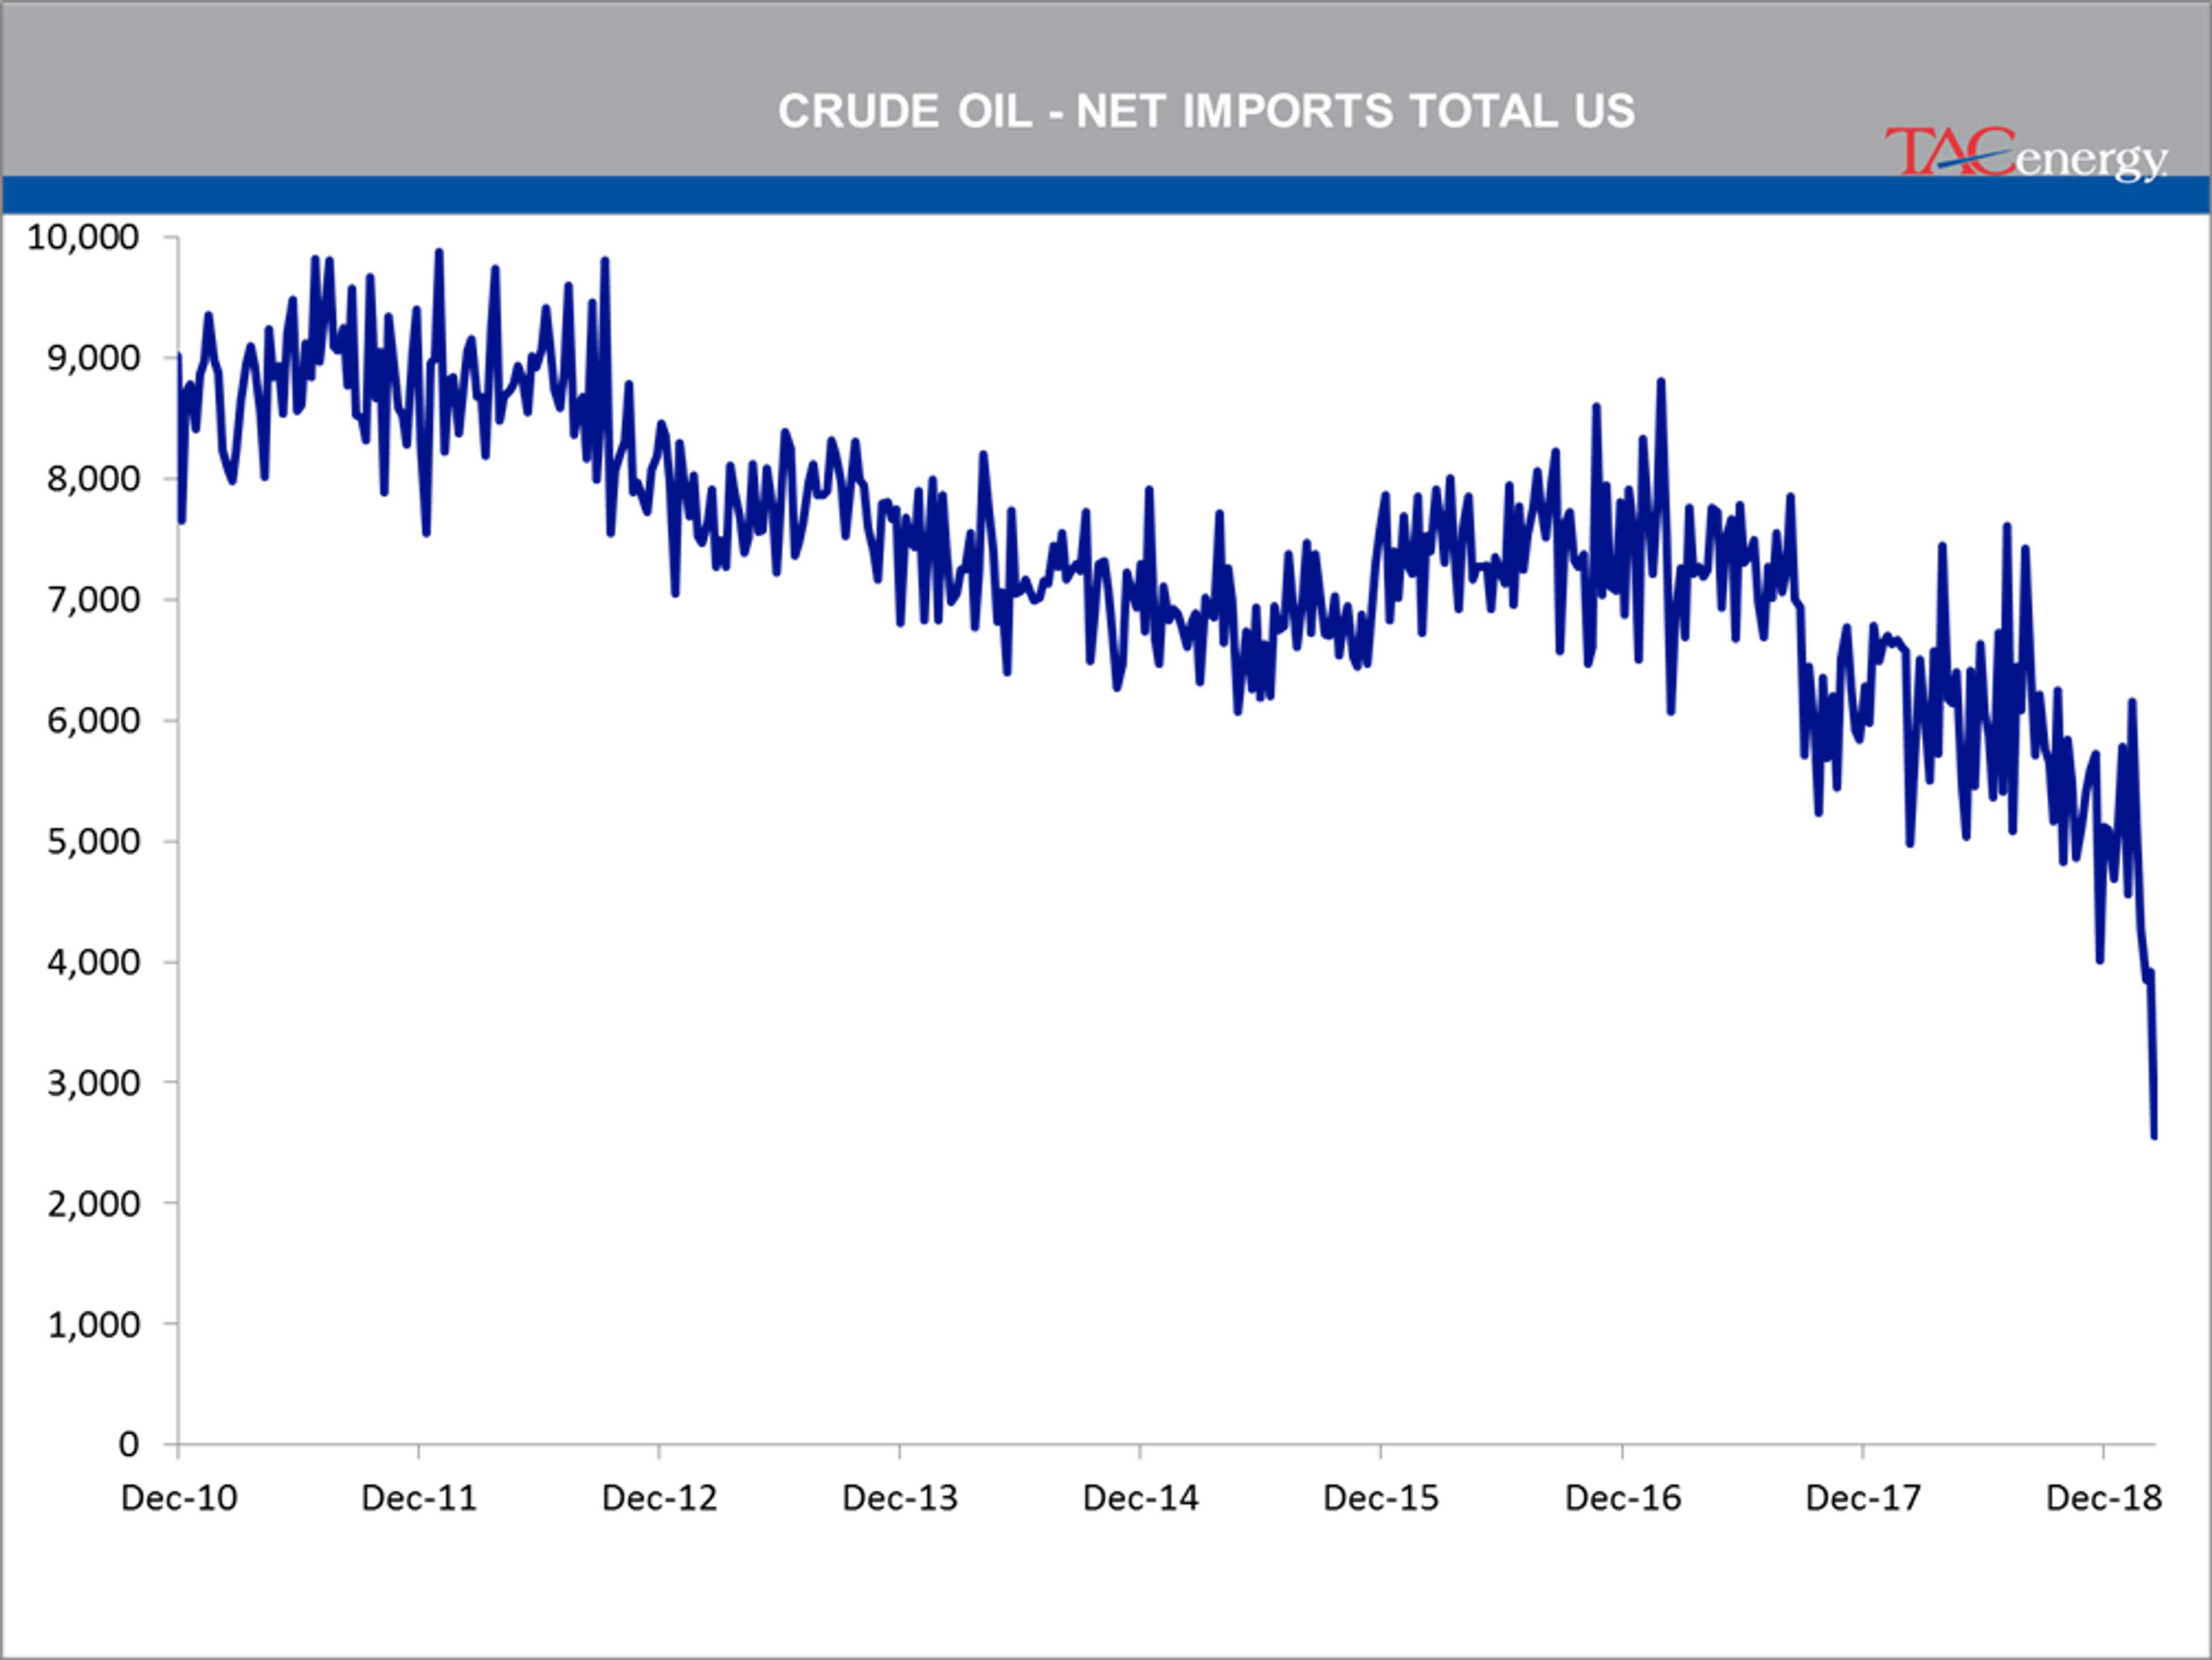Image resolution: width=2212 pixels, height=1660 pixels.
Task: Click the '10,000' y-axis label
Action: tap(83, 238)
